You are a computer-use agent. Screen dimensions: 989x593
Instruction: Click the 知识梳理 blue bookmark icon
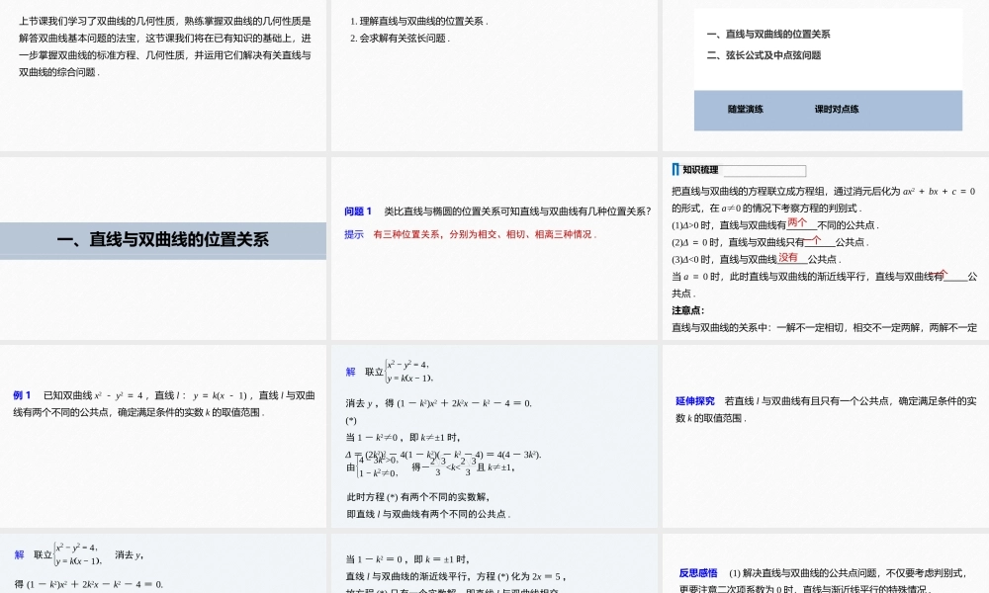(675, 168)
